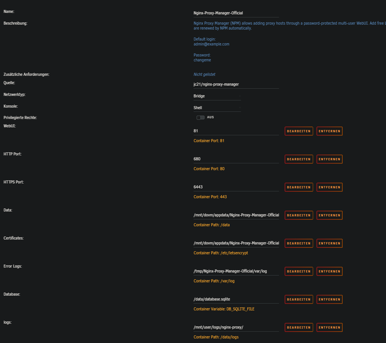This screenshot has width=386, height=343.
Task: Click Bearbeiten for HTTPS Port
Action: [299, 187]
